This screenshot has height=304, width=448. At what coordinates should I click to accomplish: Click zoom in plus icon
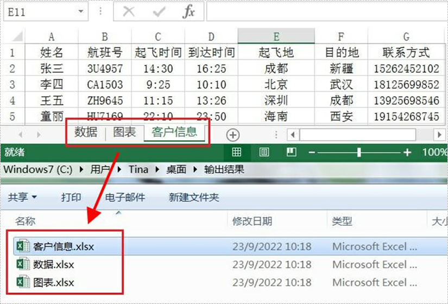pos(407,153)
